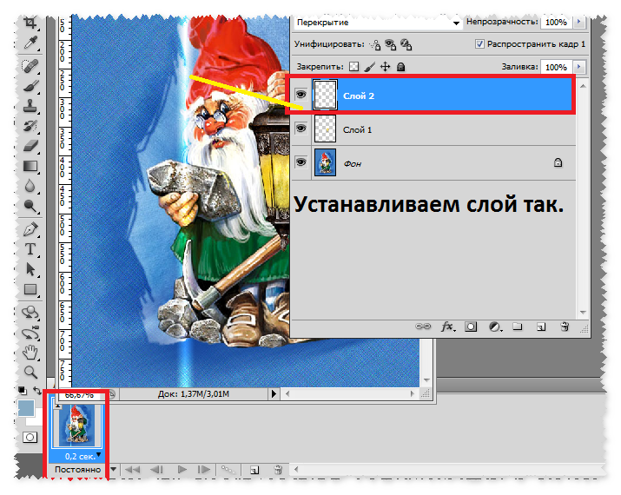Image resolution: width=621 pixels, height=495 pixels.
Task: Toggle Распространить кадр 1 checkbox
Action: point(479,44)
